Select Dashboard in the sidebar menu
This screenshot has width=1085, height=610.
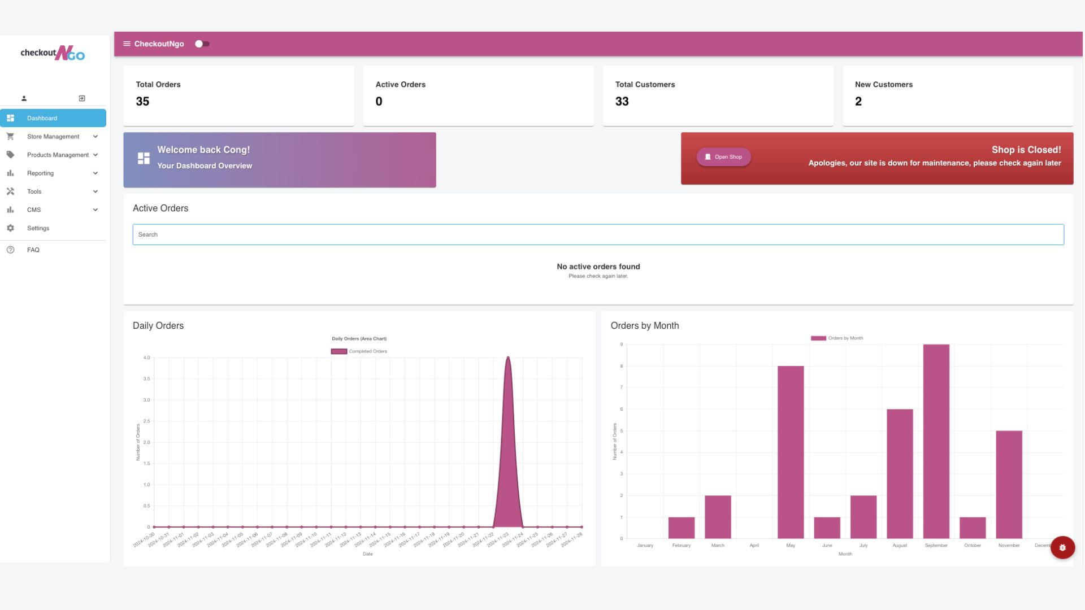point(53,118)
